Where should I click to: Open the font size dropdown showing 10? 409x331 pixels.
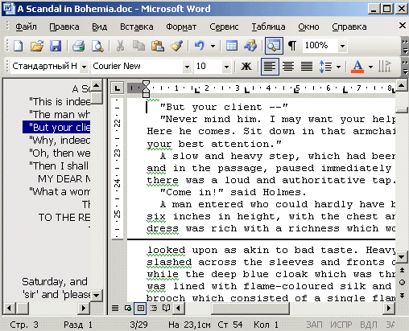click(x=226, y=67)
